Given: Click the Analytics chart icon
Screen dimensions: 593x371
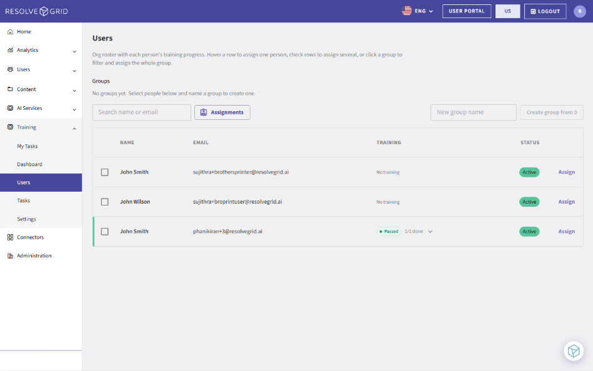Looking at the screenshot, I should coord(10,50).
